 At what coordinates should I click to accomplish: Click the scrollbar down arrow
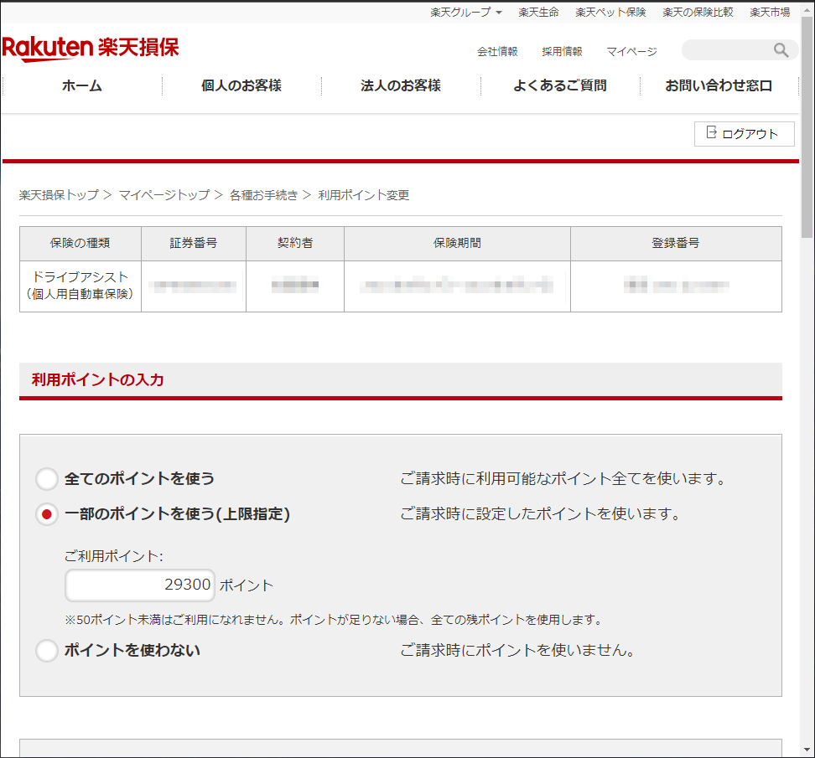(807, 750)
